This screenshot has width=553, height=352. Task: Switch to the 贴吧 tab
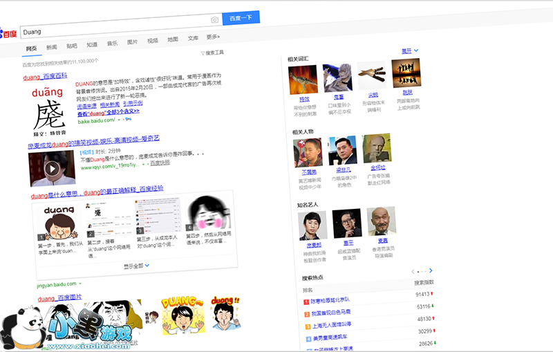pos(72,46)
